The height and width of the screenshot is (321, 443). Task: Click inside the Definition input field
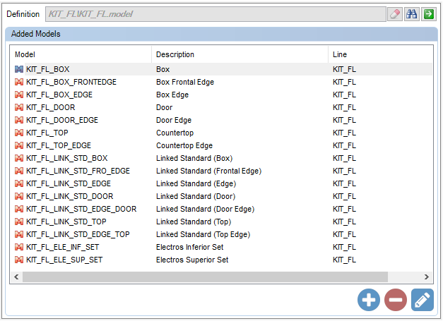coord(215,14)
